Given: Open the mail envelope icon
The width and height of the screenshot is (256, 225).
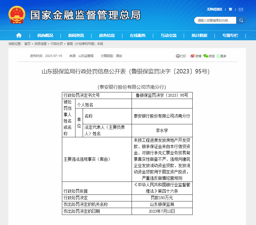Looking at the screenshot, I should 241,9.
